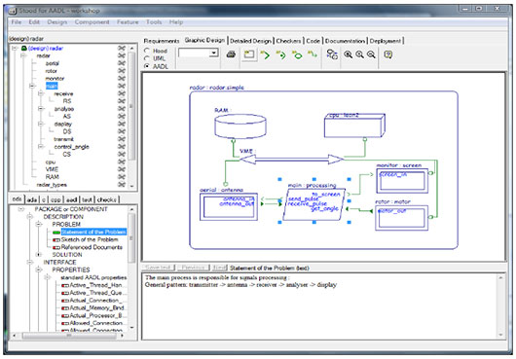This screenshot has height=359, width=516.
Task: Pick the green arrow connection tool
Action: coord(265,54)
